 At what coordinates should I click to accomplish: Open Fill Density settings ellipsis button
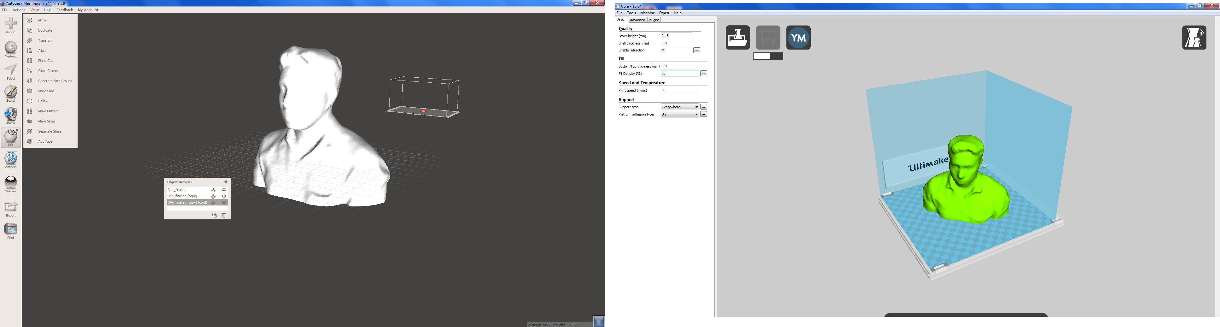(704, 74)
